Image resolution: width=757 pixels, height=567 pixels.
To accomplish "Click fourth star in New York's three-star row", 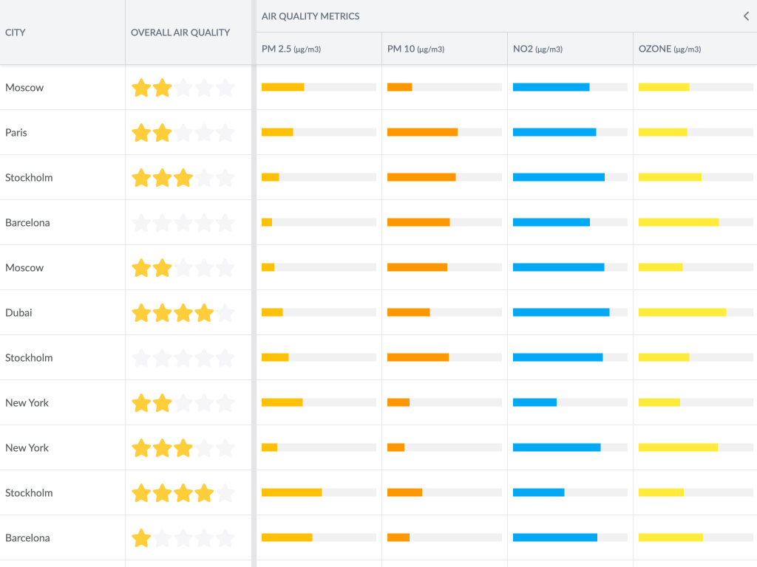I will pos(204,447).
